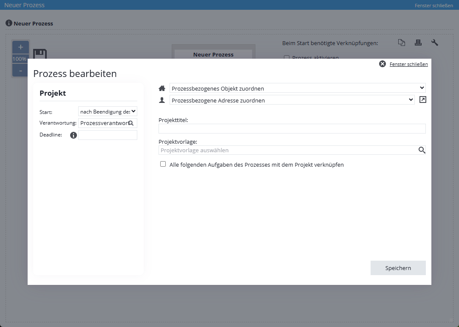Click the house icon for object assignment
This screenshot has width=459, height=327.
(161, 88)
